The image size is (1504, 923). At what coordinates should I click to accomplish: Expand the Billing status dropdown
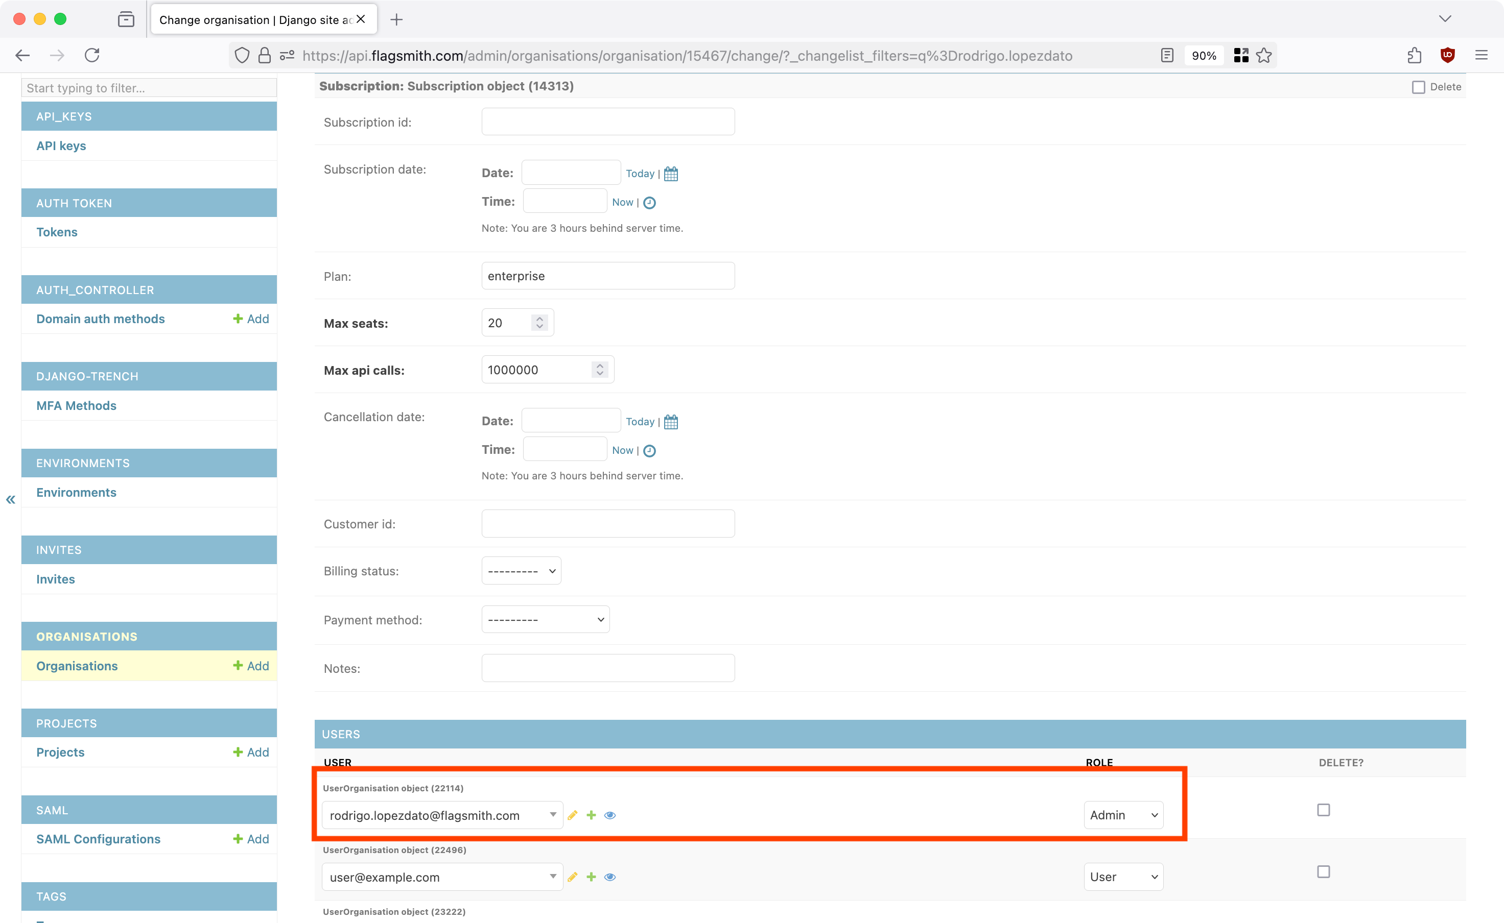click(x=521, y=571)
